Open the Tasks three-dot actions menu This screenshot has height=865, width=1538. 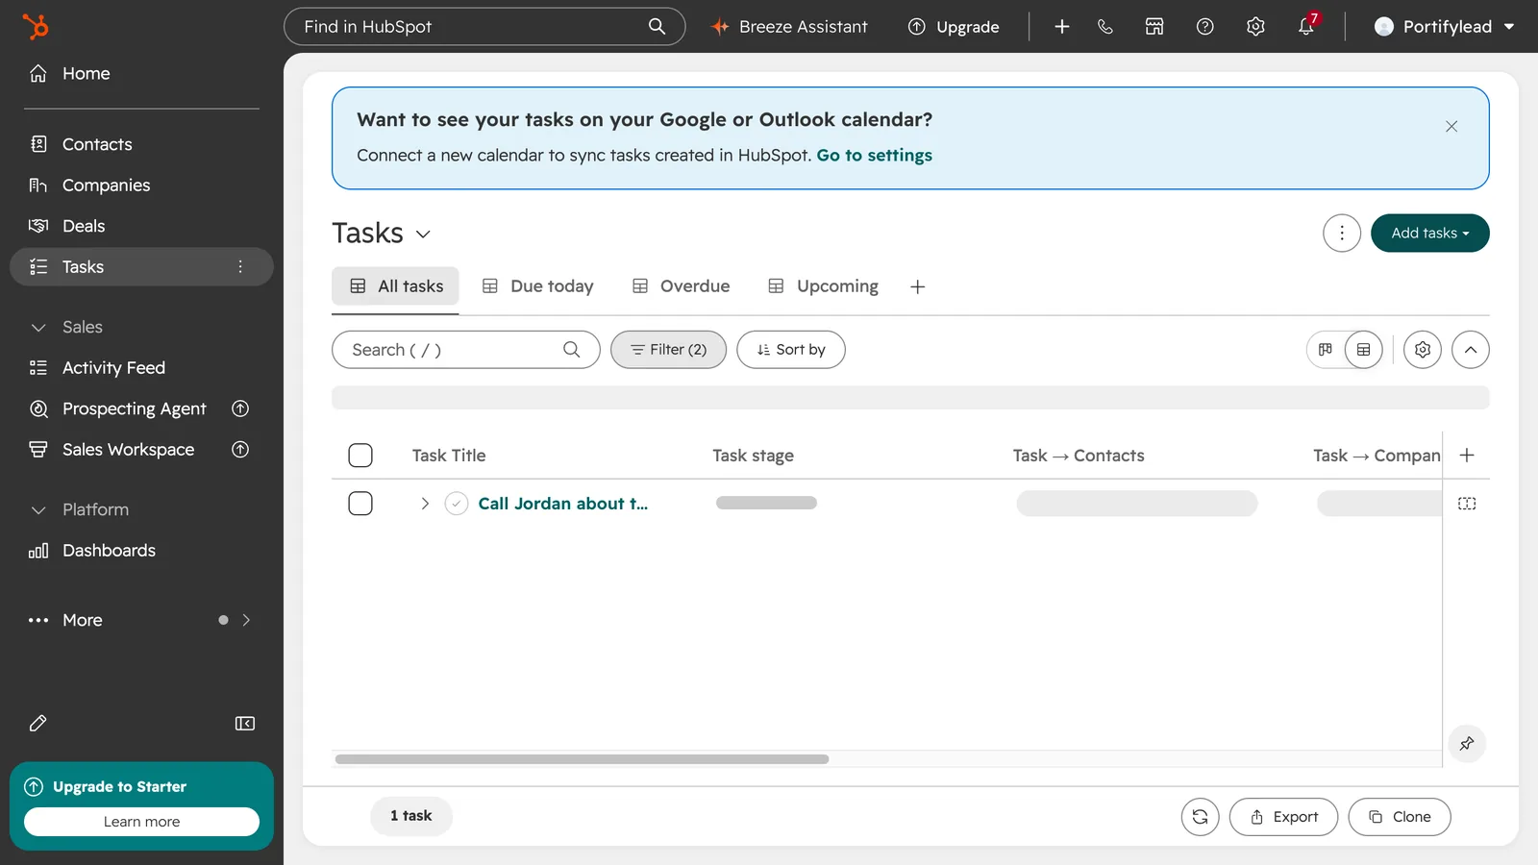coord(1342,234)
